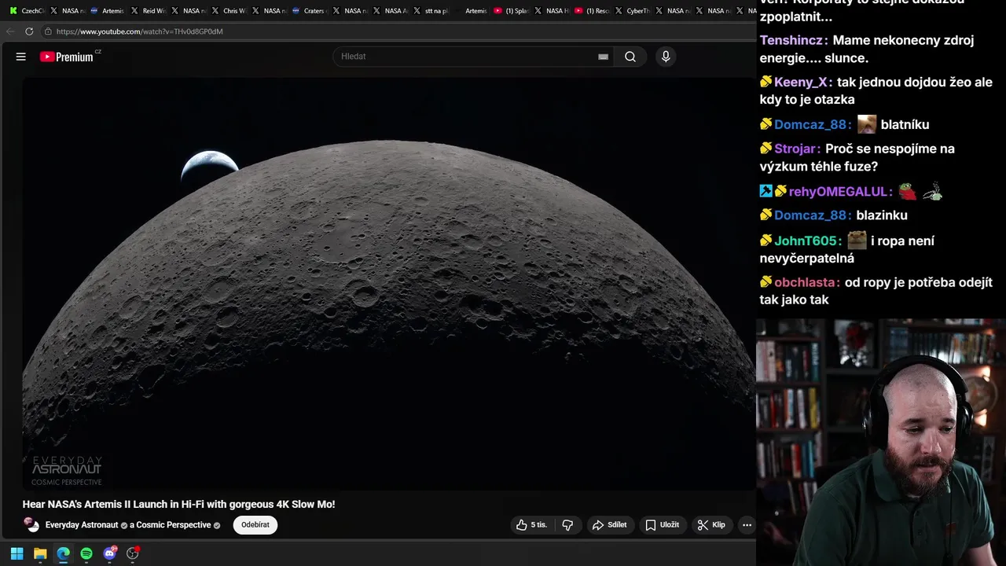Click the Artemis II video title text
The width and height of the screenshot is (1006, 566).
(179, 505)
